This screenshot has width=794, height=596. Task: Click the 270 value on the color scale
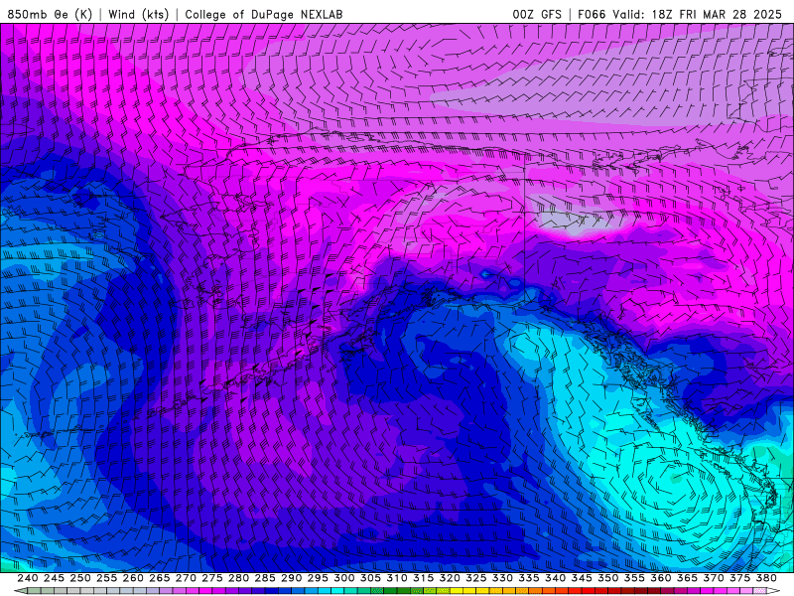point(186,578)
